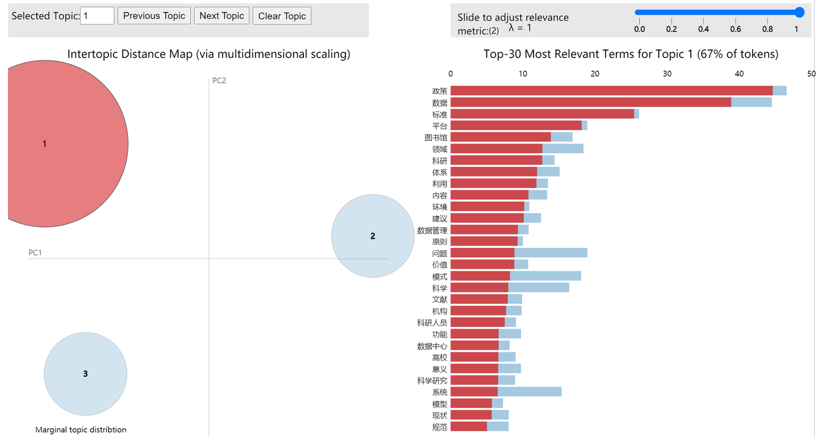
Task: Click the red bar for 数据
Action: coord(591,102)
